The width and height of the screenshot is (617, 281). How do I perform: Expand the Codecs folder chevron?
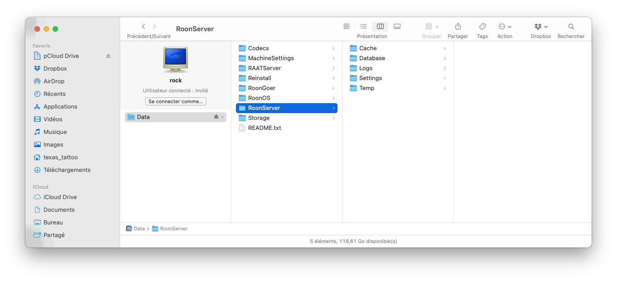(x=333, y=48)
